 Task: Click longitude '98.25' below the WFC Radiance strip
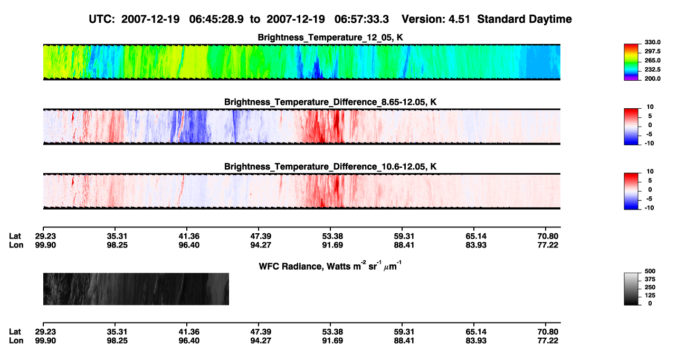(118, 340)
